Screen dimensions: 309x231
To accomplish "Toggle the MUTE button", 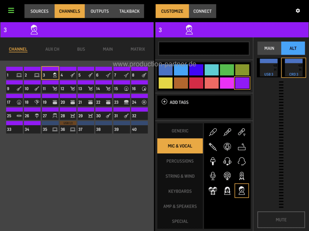I will coord(281,220).
